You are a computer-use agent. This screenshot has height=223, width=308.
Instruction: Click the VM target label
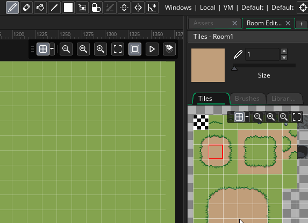(x=228, y=8)
